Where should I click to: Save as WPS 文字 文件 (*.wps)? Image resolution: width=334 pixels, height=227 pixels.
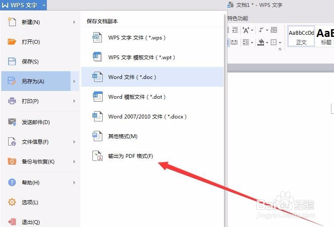pos(152,38)
